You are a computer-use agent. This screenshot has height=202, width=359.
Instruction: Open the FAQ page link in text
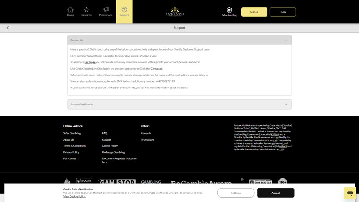pyautogui.click(x=90, y=62)
